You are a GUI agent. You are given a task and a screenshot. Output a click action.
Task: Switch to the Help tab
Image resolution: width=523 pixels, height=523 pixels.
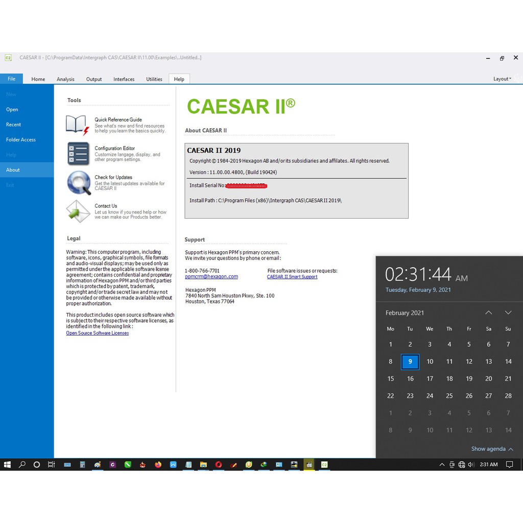point(179,79)
